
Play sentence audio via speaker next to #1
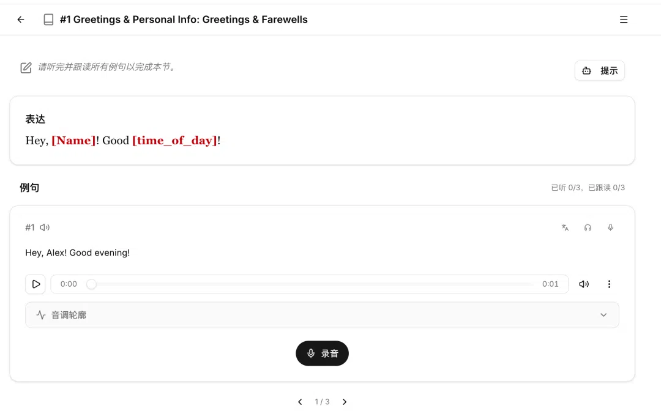45,227
